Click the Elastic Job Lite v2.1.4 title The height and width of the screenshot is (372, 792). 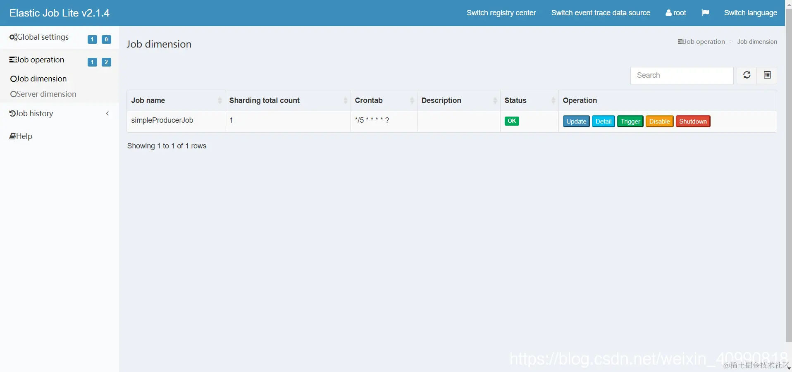60,13
